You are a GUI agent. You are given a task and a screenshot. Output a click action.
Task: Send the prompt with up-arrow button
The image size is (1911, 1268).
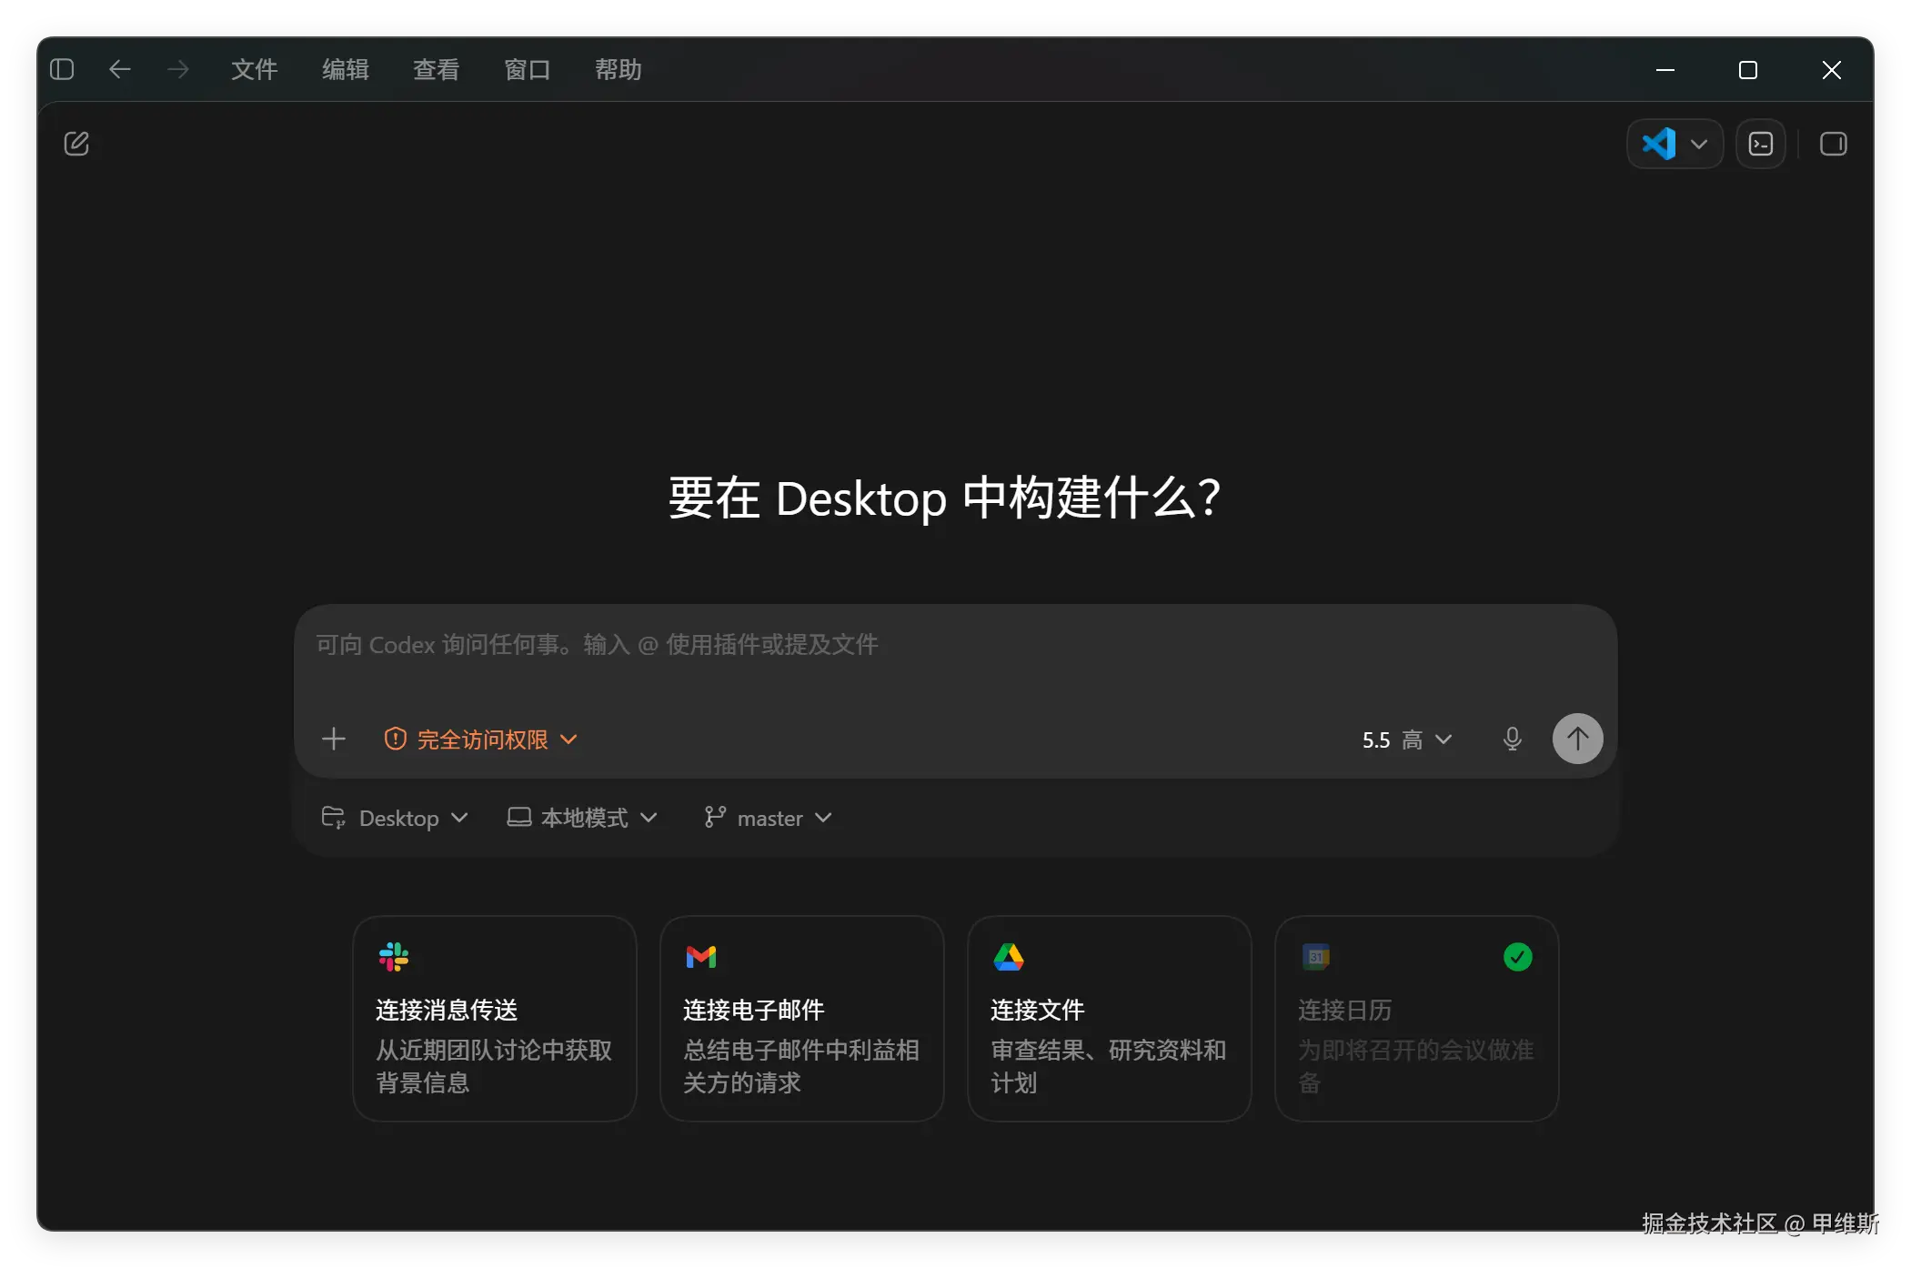coord(1577,739)
